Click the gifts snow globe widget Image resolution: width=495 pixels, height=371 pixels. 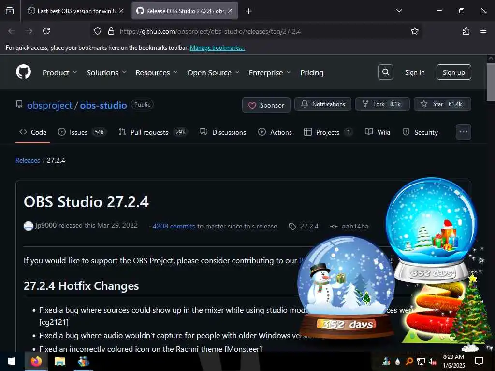(432, 230)
